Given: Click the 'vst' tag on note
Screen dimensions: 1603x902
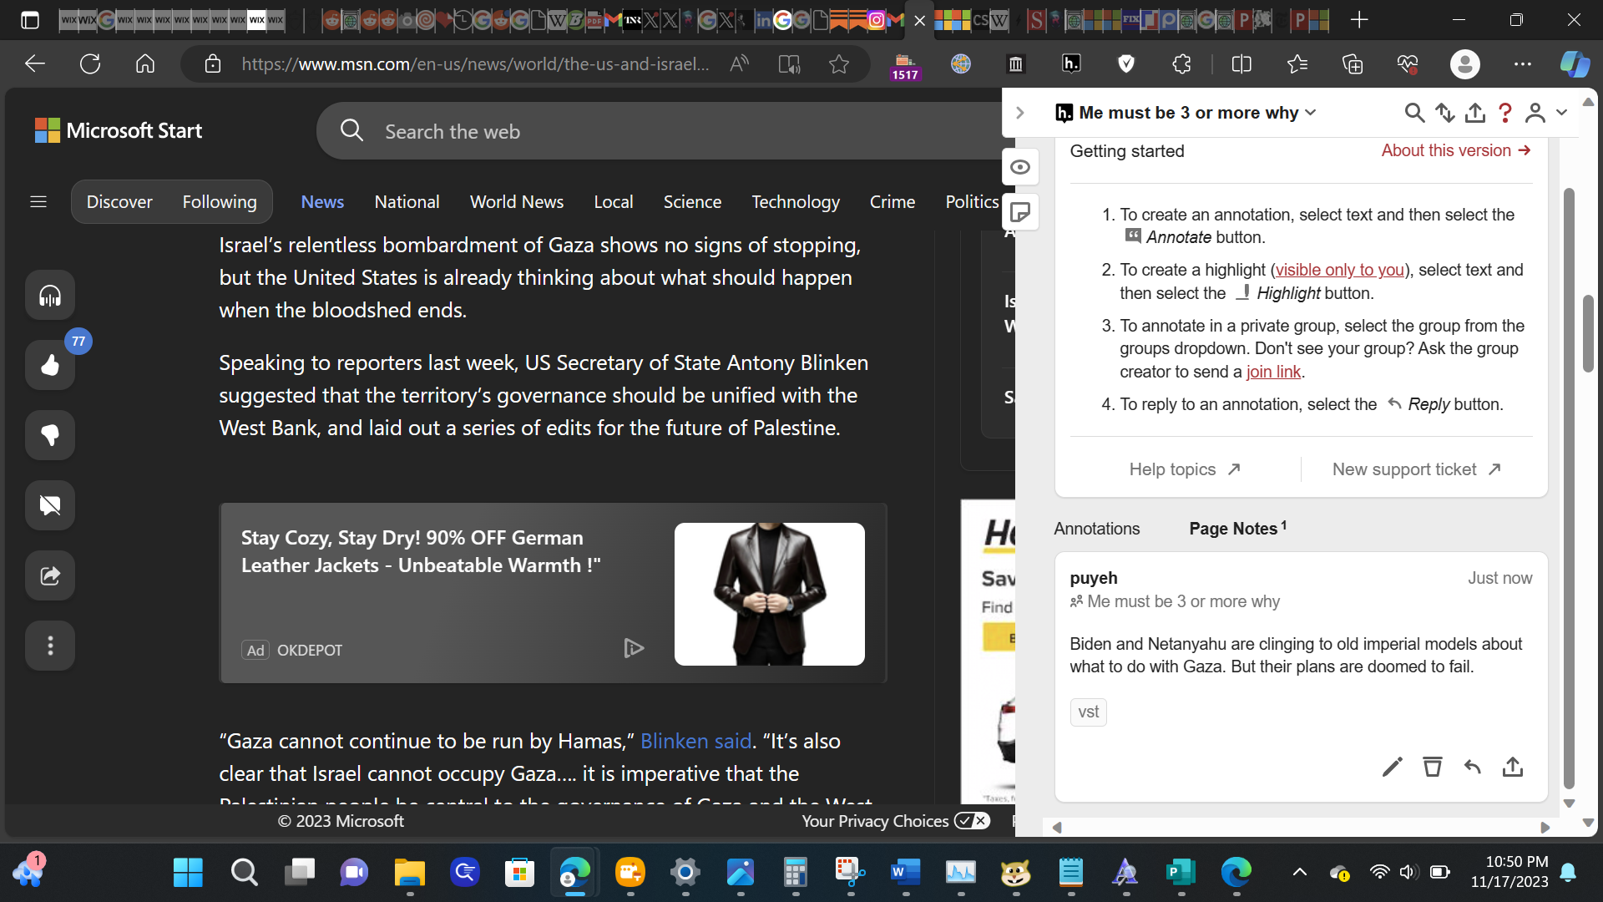Looking at the screenshot, I should point(1088,712).
